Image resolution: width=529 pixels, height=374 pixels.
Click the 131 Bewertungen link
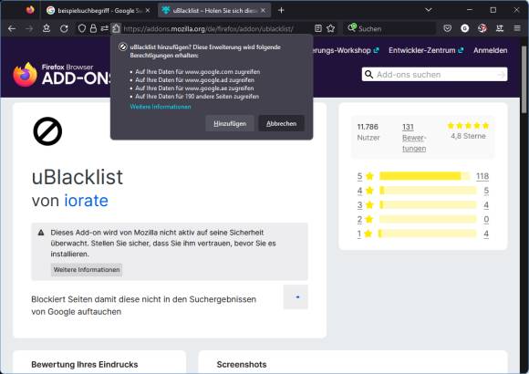point(414,138)
